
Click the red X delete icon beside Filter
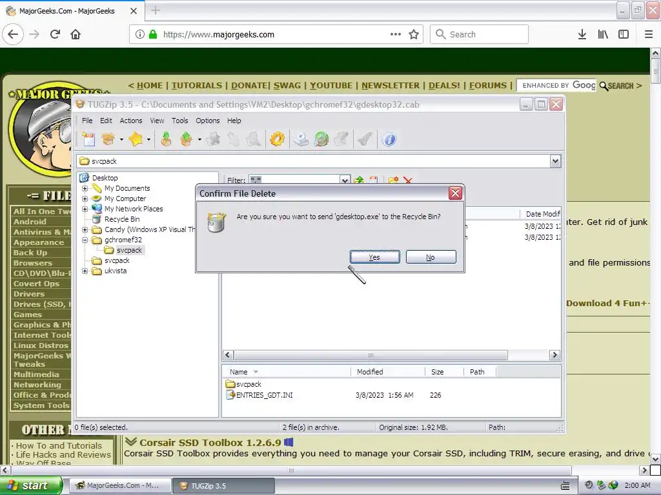click(408, 180)
